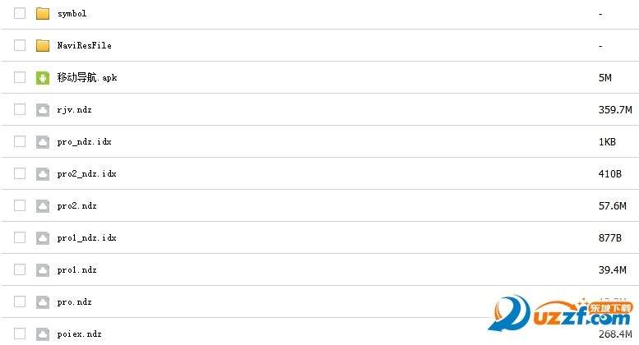Click the symbol folder icon
This screenshot has width=639, height=345.
pos(43,14)
